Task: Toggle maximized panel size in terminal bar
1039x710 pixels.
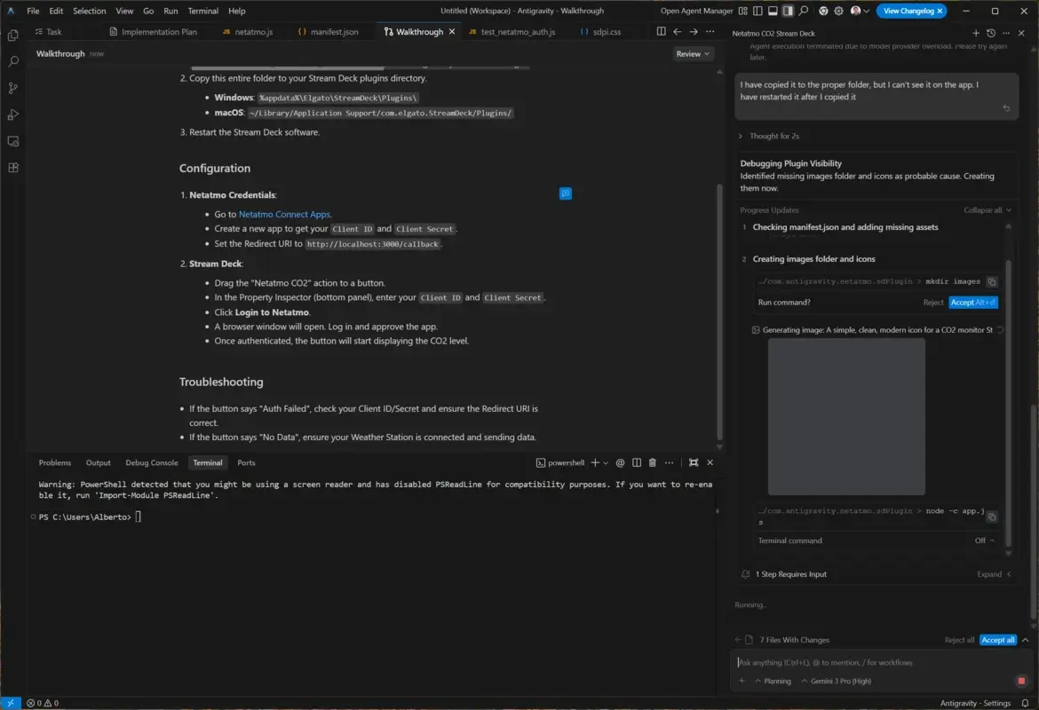Action: point(694,462)
